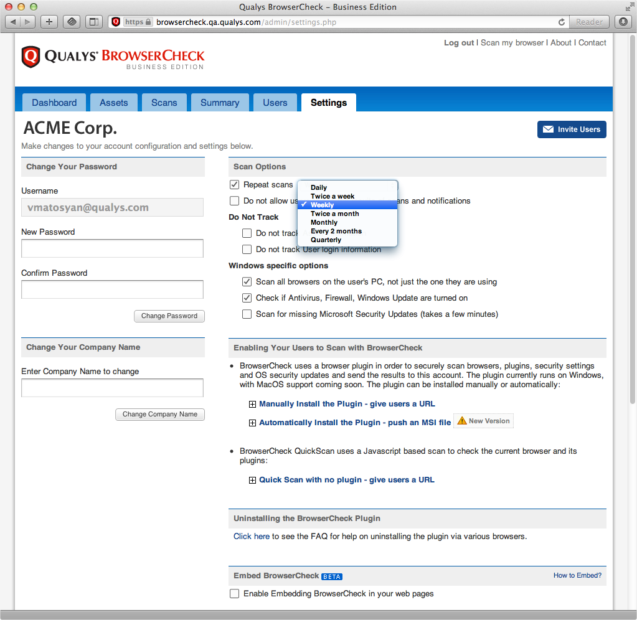Click inside the Confirm Password field
637x620 pixels.
tap(112, 289)
